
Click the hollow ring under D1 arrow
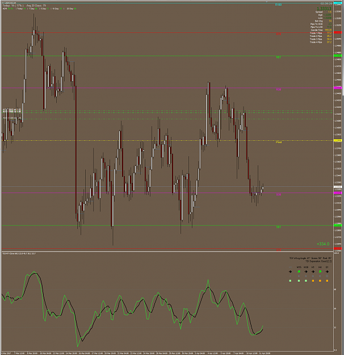(327, 276)
